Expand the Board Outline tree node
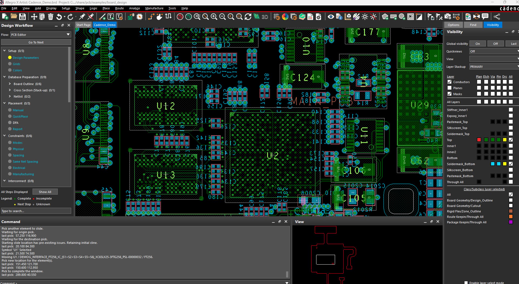 coord(10,84)
